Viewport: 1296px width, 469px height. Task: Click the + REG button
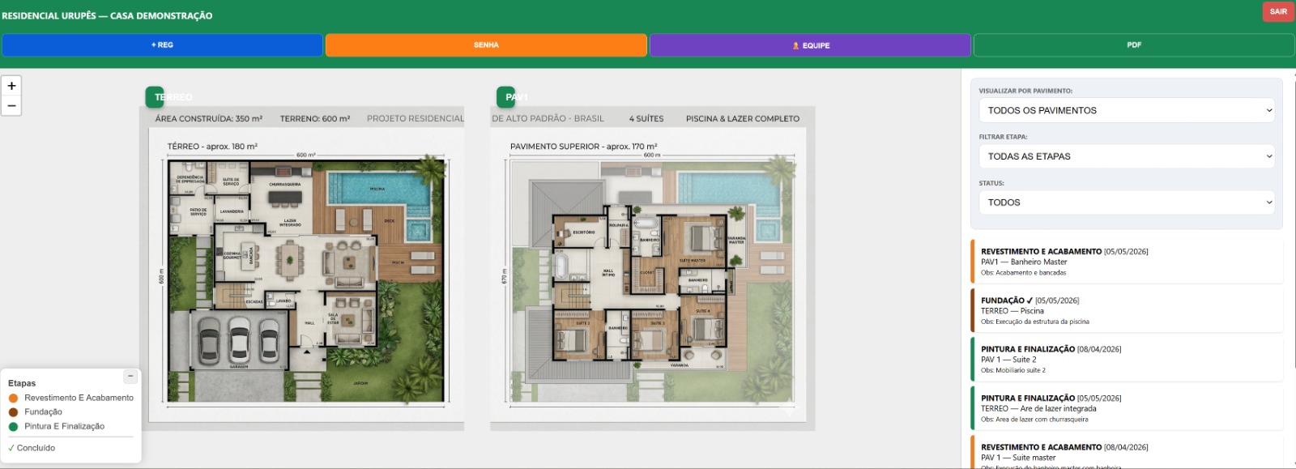[162, 45]
